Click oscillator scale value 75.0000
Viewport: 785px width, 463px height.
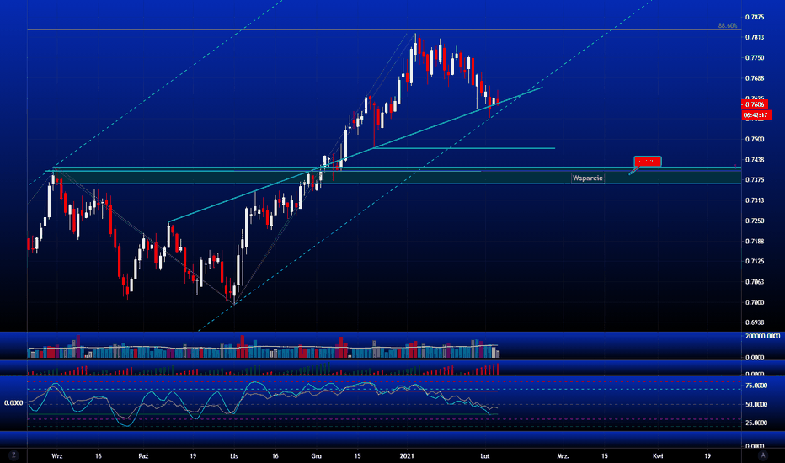[x=756, y=386]
